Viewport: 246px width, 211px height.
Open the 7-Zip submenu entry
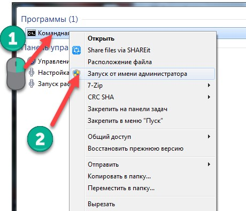pos(142,85)
